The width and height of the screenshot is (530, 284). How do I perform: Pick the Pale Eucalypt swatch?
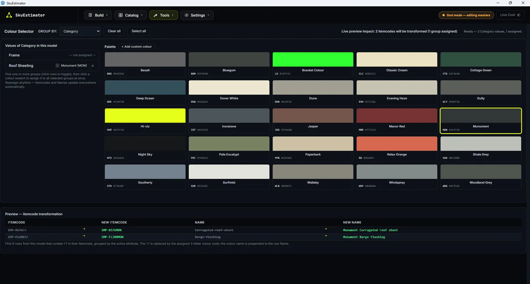229,149
